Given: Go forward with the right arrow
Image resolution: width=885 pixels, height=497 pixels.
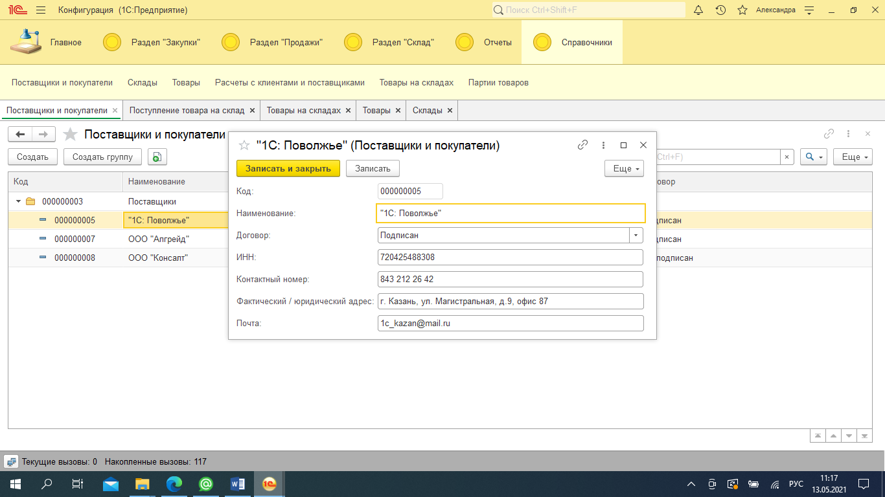Looking at the screenshot, I should (x=43, y=134).
